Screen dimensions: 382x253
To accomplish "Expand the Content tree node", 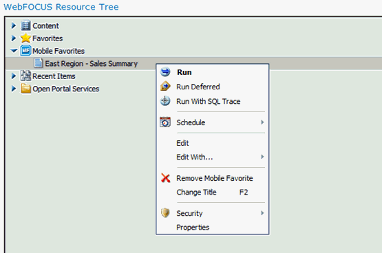I will click(x=14, y=25).
